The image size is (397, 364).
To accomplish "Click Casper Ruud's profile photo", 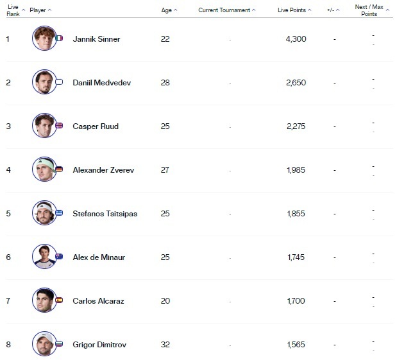I will tap(44, 126).
